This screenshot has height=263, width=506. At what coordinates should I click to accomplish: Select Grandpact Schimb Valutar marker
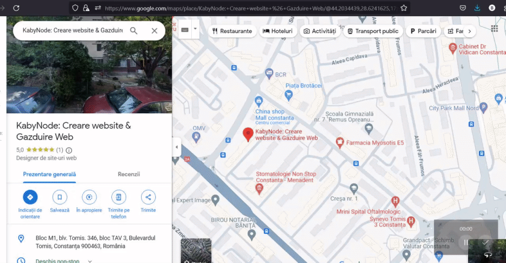pos(406,255)
